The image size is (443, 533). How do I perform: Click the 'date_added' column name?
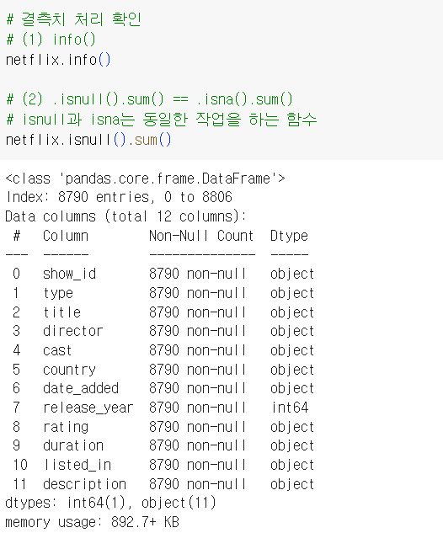tap(81, 388)
